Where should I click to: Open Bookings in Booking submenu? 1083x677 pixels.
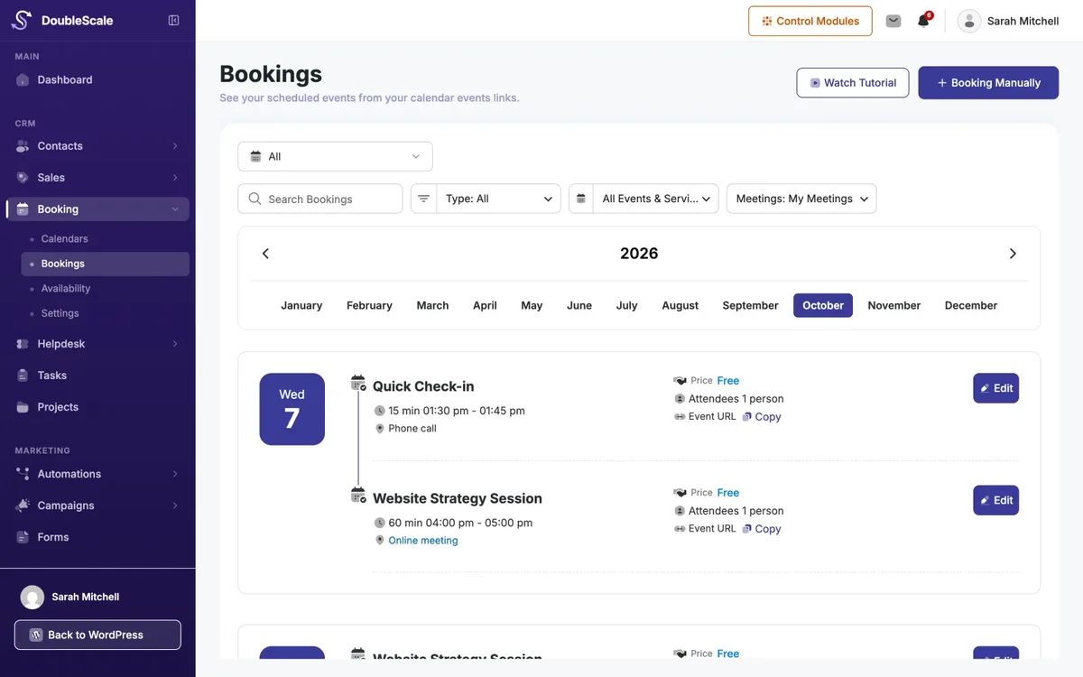105,264
